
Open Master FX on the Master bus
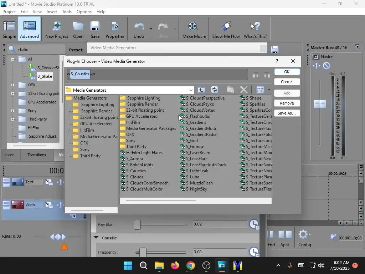317,66
